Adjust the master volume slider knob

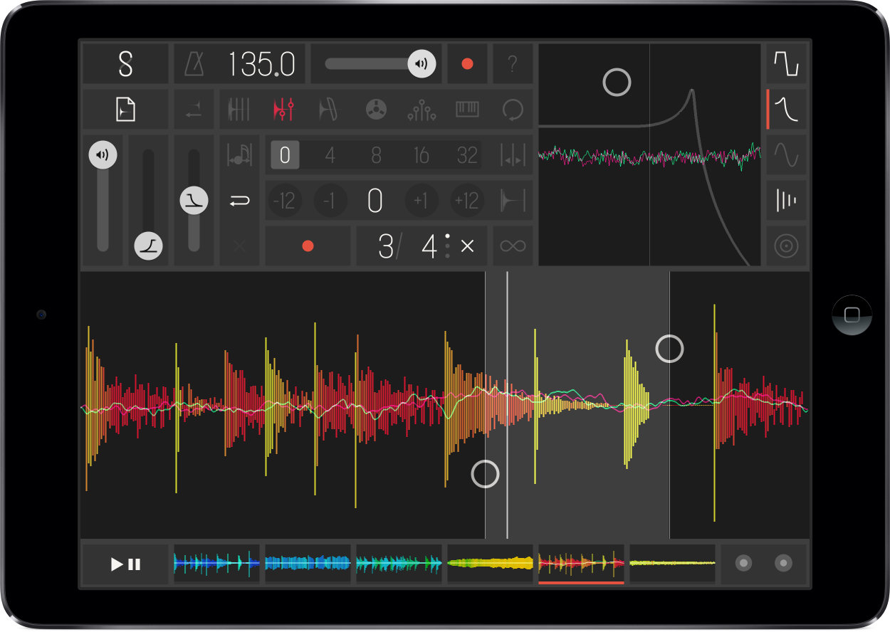[422, 63]
